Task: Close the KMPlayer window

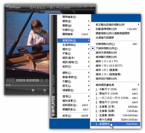Action: coord(91,6)
